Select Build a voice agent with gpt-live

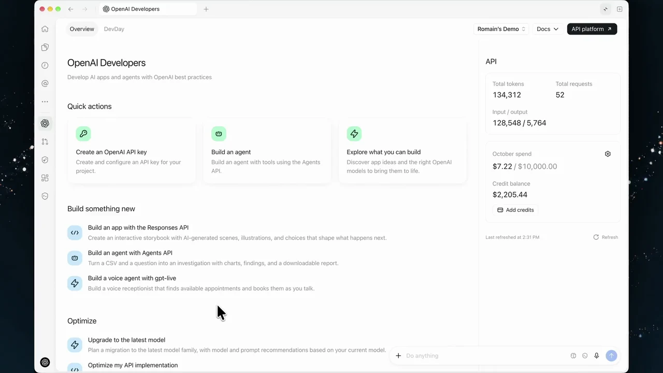coord(191,283)
